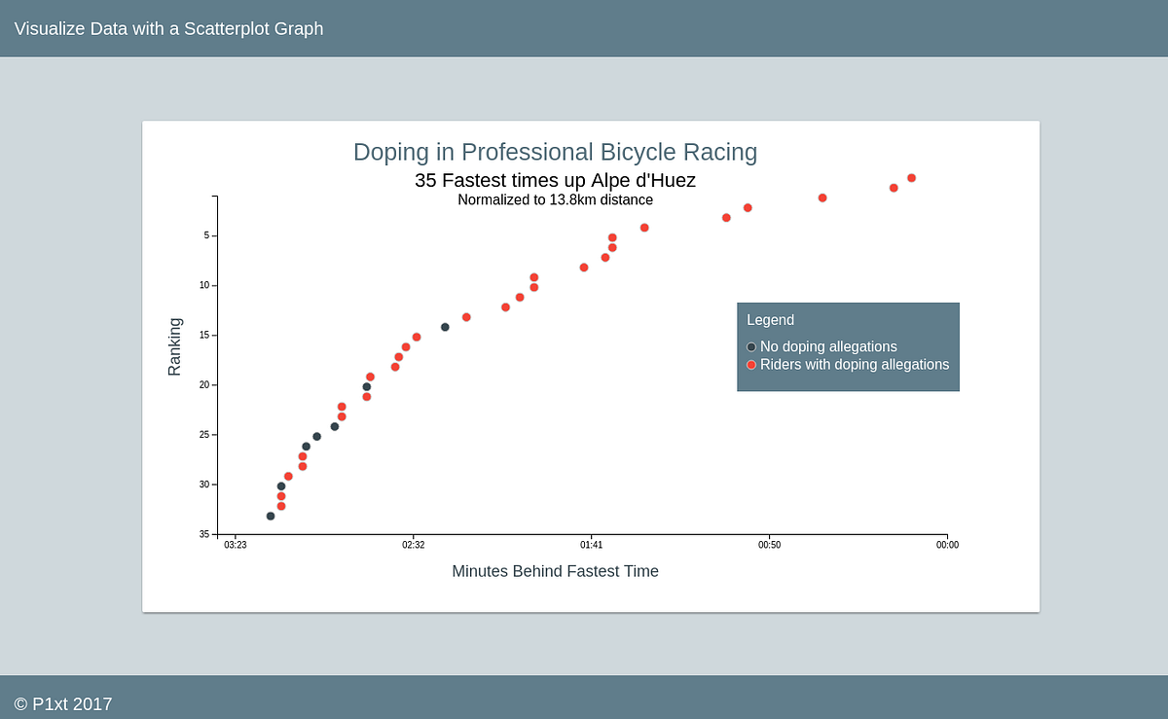Click the "35" tick label on y-axis

204,533
